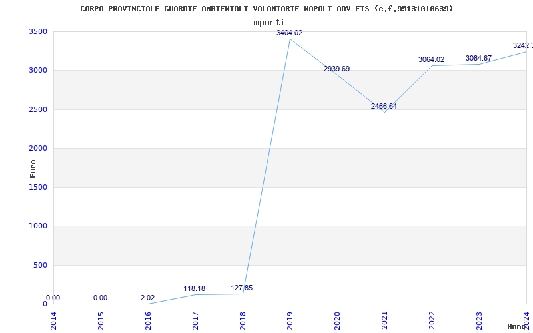Click the 2022 x-axis label

(x=431, y=320)
